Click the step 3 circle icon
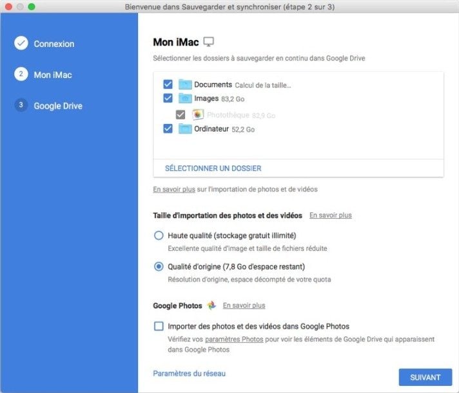This screenshot has height=393, width=459. (21, 105)
